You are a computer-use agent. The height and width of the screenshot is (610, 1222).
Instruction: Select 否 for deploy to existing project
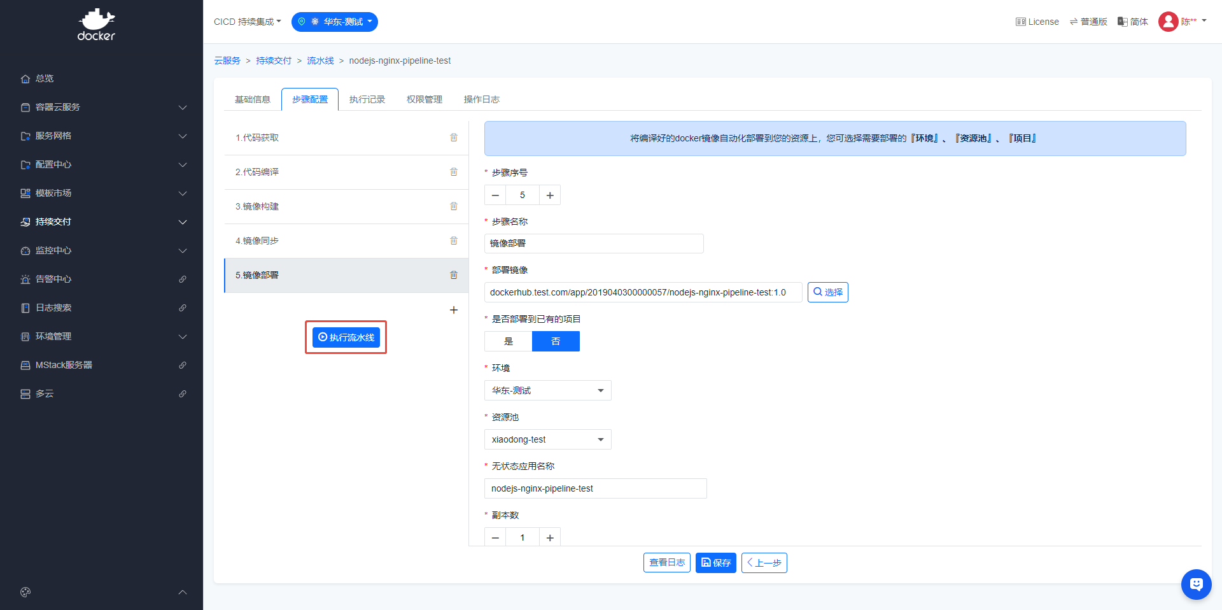[556, 341]
